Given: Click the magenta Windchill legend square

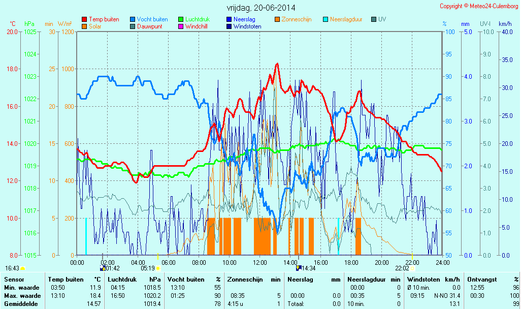Looking at the screenshot, I should pyautogui.click(x=181, y=26).
